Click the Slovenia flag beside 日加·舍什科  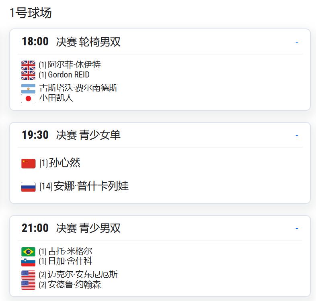28,262
